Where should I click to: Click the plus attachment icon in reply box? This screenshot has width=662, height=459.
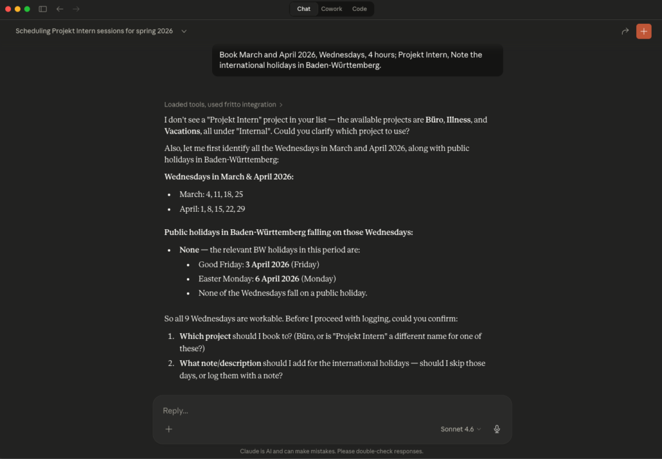point(169,429)
